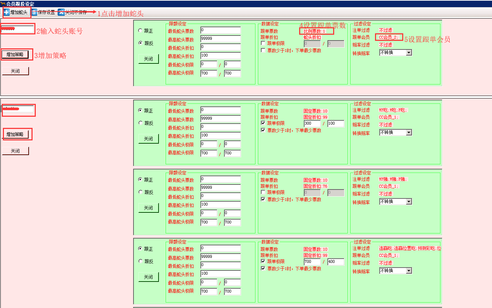Toggle 票数少于1时 checkbox in the 固定折扣:76 strategy

263,199
